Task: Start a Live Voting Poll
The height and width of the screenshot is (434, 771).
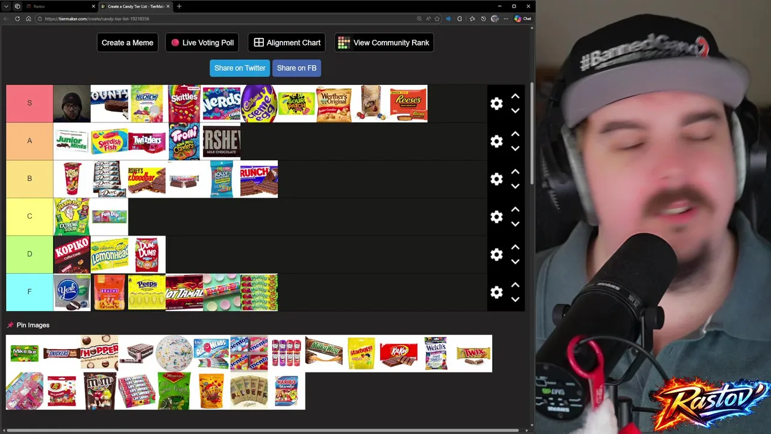Action: point(202,43)
